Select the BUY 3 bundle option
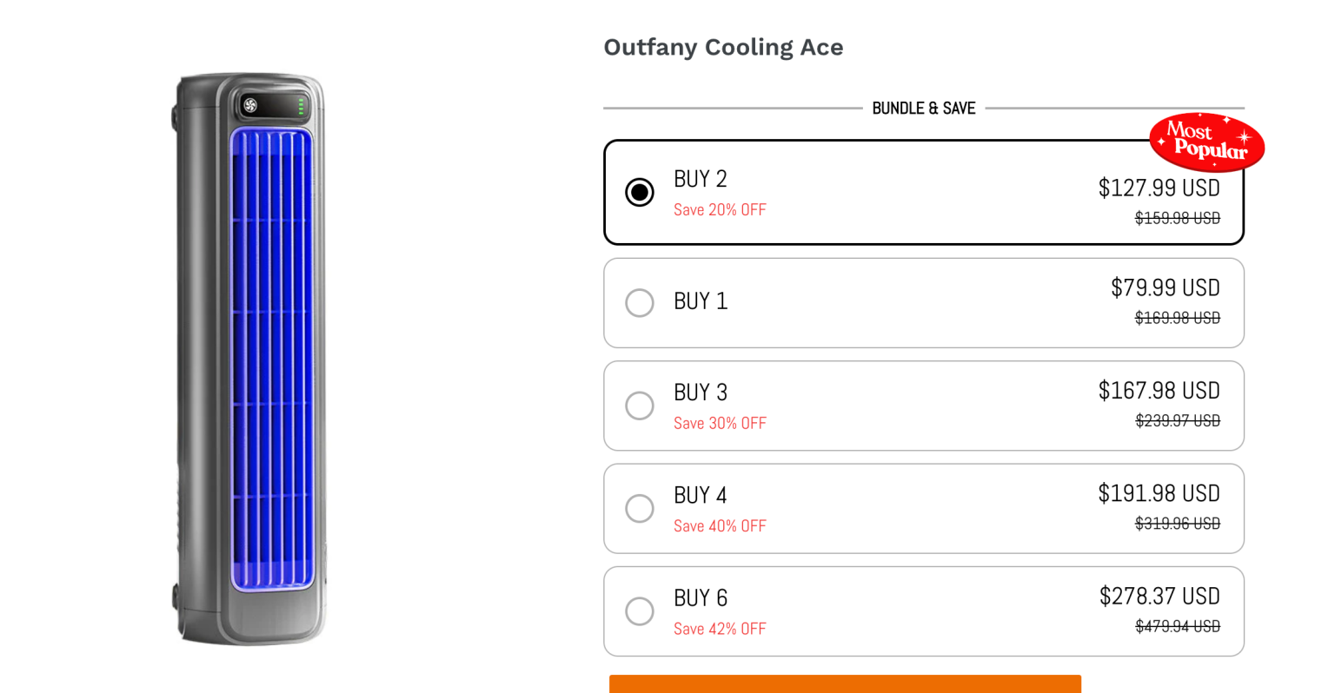 [x=640, y=406]
